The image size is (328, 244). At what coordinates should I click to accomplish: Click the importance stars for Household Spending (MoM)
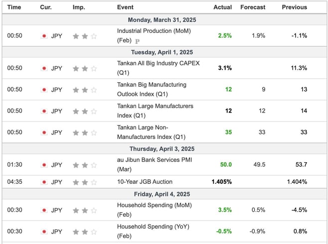(x=85, y=210)
